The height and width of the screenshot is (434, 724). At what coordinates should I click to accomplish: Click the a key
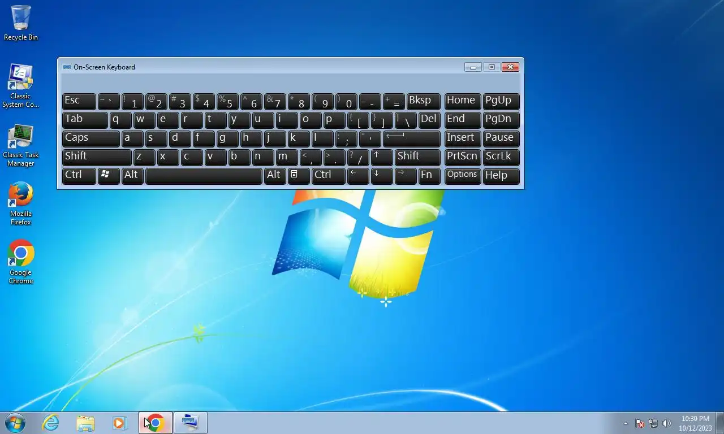132,138
